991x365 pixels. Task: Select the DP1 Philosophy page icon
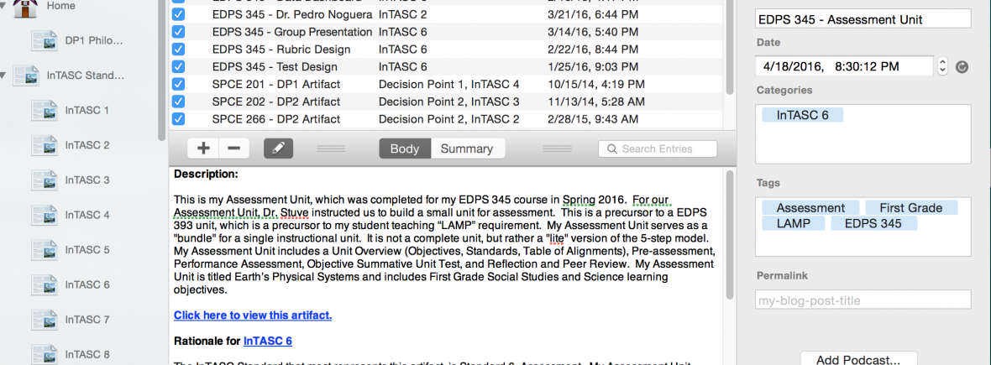(x=45, y=39)
